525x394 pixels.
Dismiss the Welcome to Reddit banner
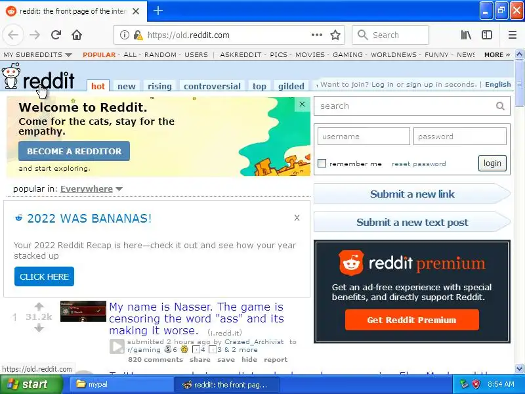[302, 104]
